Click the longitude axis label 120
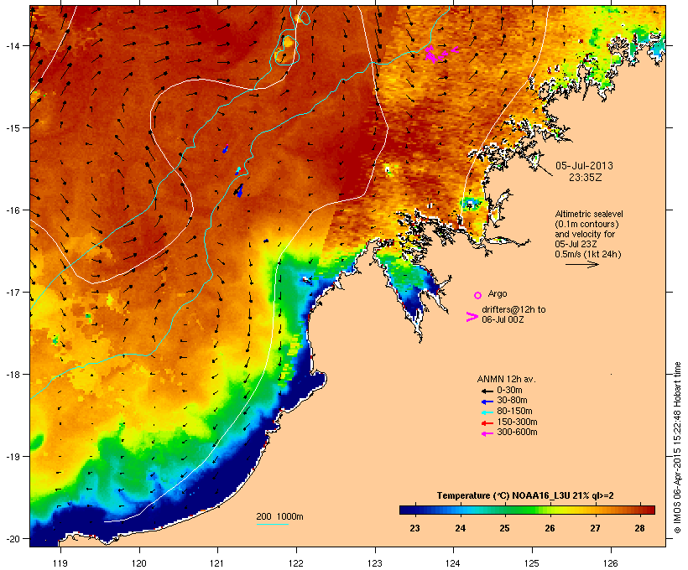Viewport: 688px width, 570px height. click(x=139, y=563)
